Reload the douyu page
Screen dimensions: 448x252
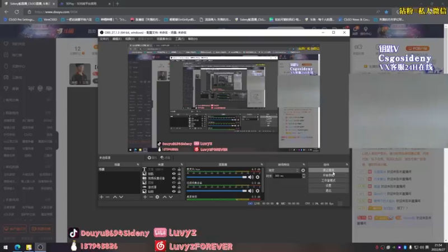pos(17,12)
